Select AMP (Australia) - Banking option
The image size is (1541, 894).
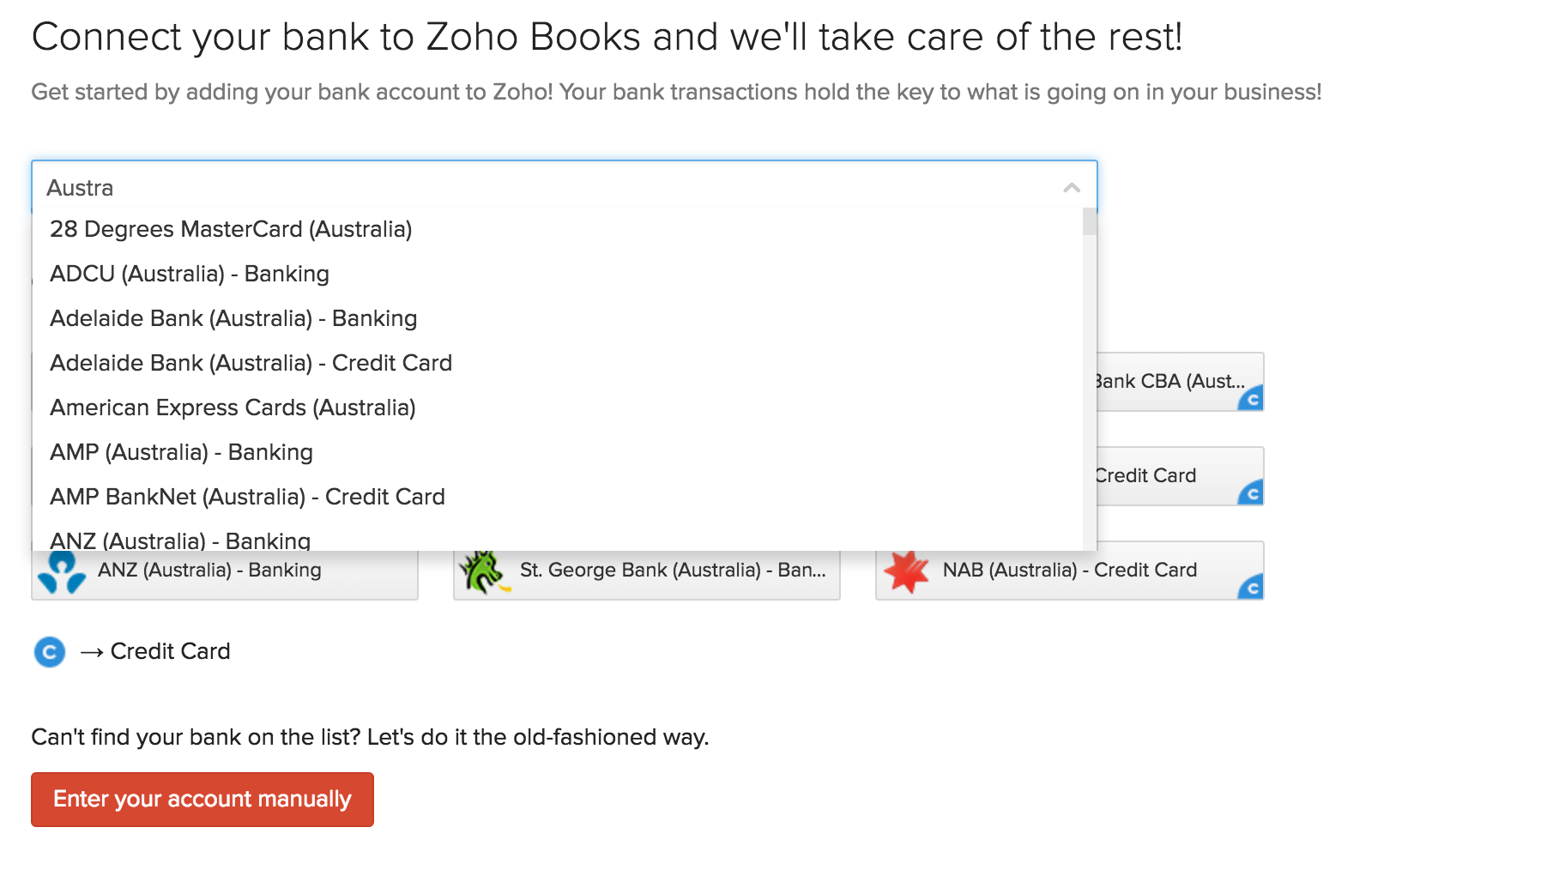pyautogui.click(x=180, y=452)
